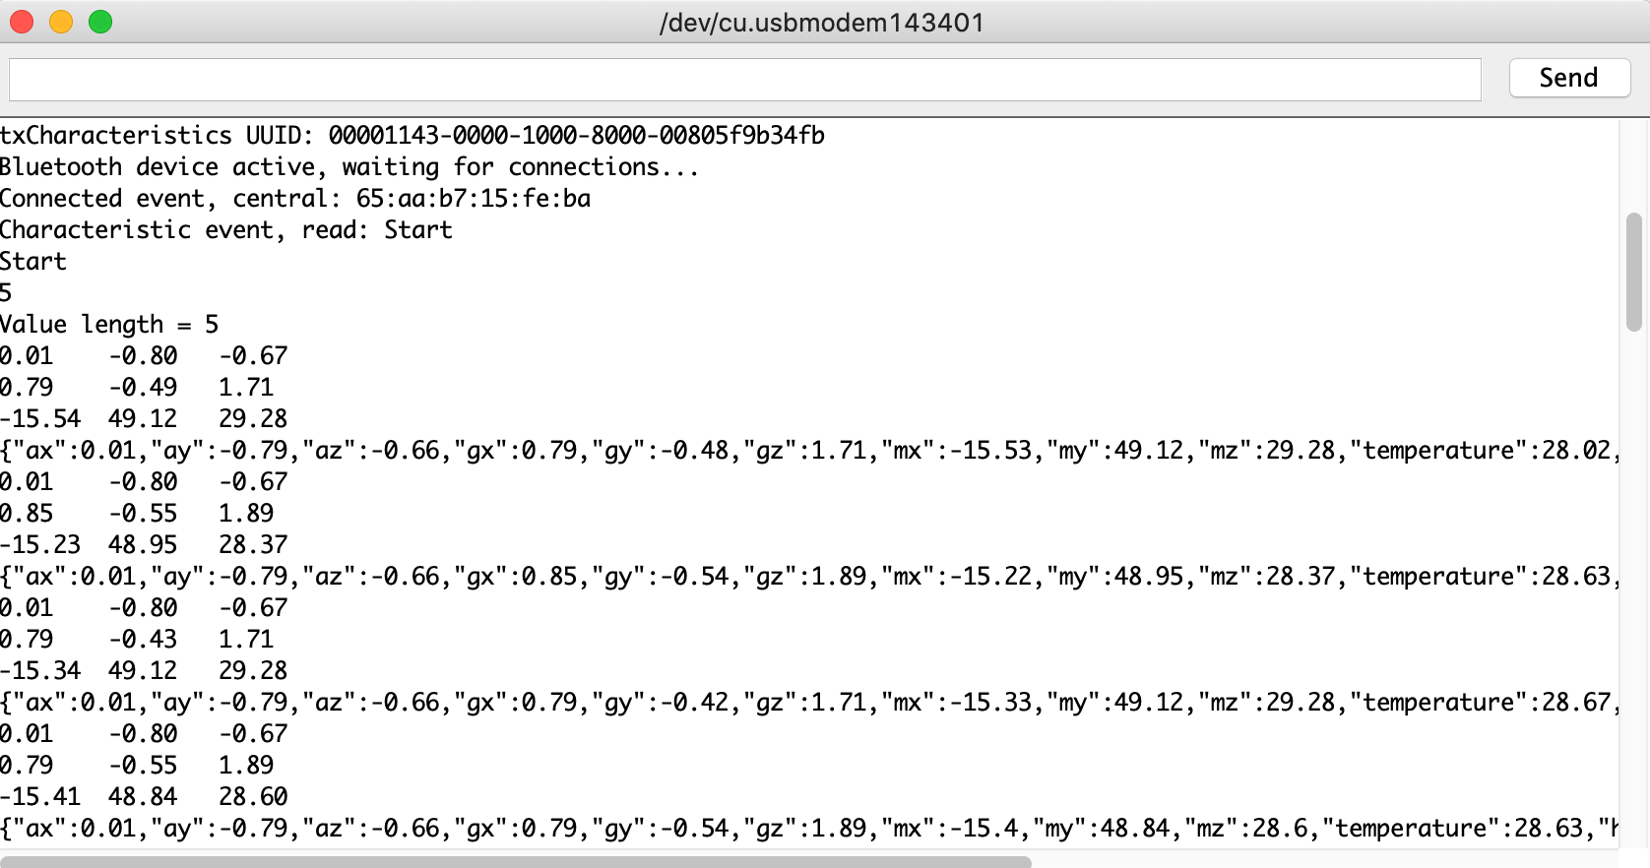Click the JSON line with temperature 28.02
The image size is (1650, 868).
(808, 451)
